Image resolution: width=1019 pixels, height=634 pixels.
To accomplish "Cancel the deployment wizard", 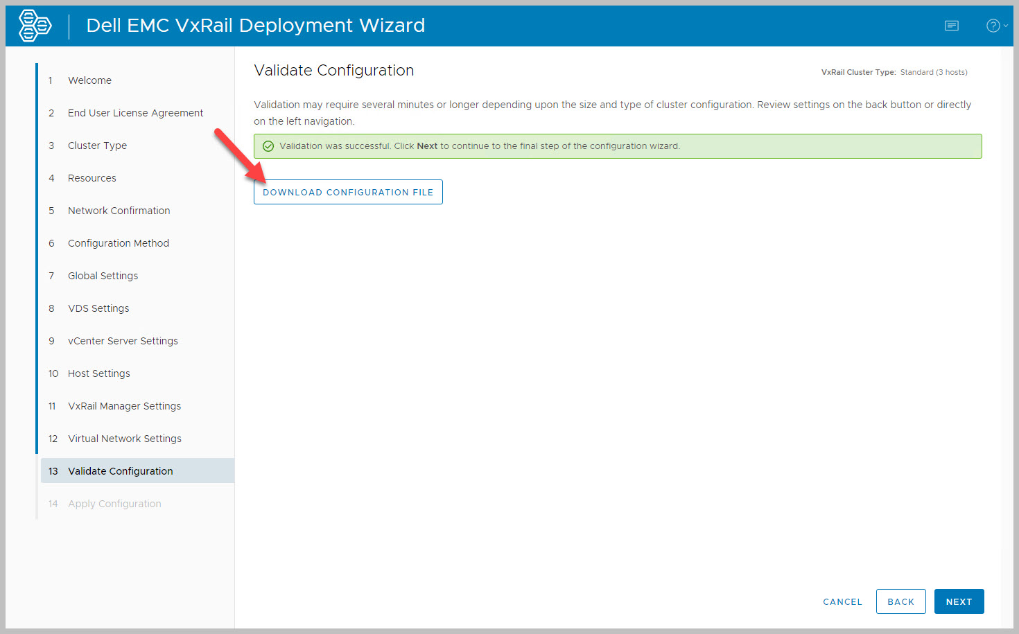I will click(x=842, y=601).
